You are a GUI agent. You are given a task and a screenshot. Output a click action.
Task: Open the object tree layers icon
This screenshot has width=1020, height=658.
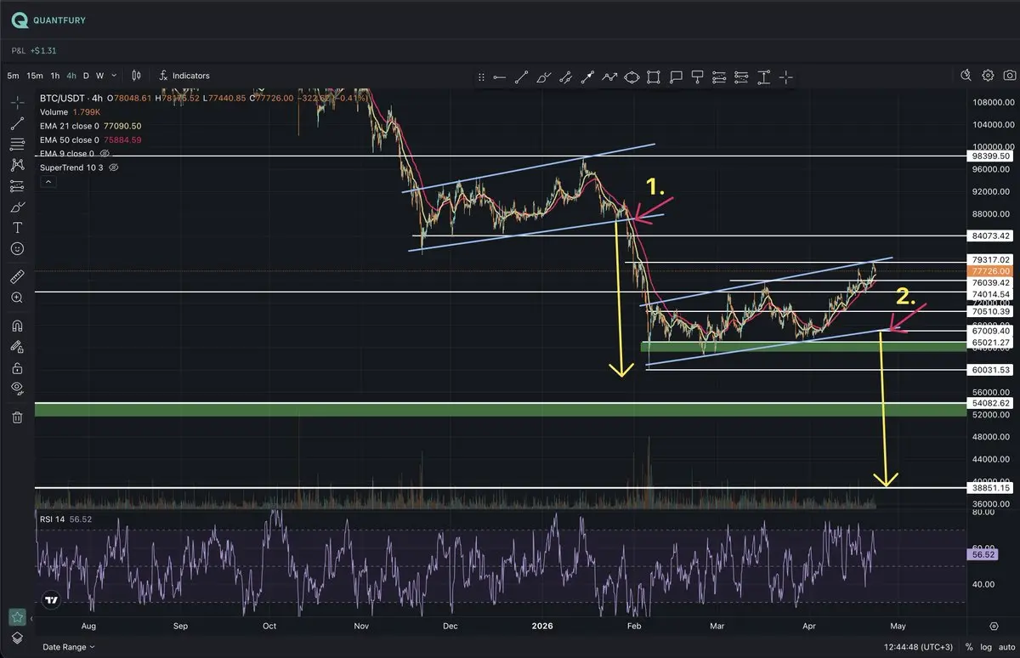[x=16, y=638]
